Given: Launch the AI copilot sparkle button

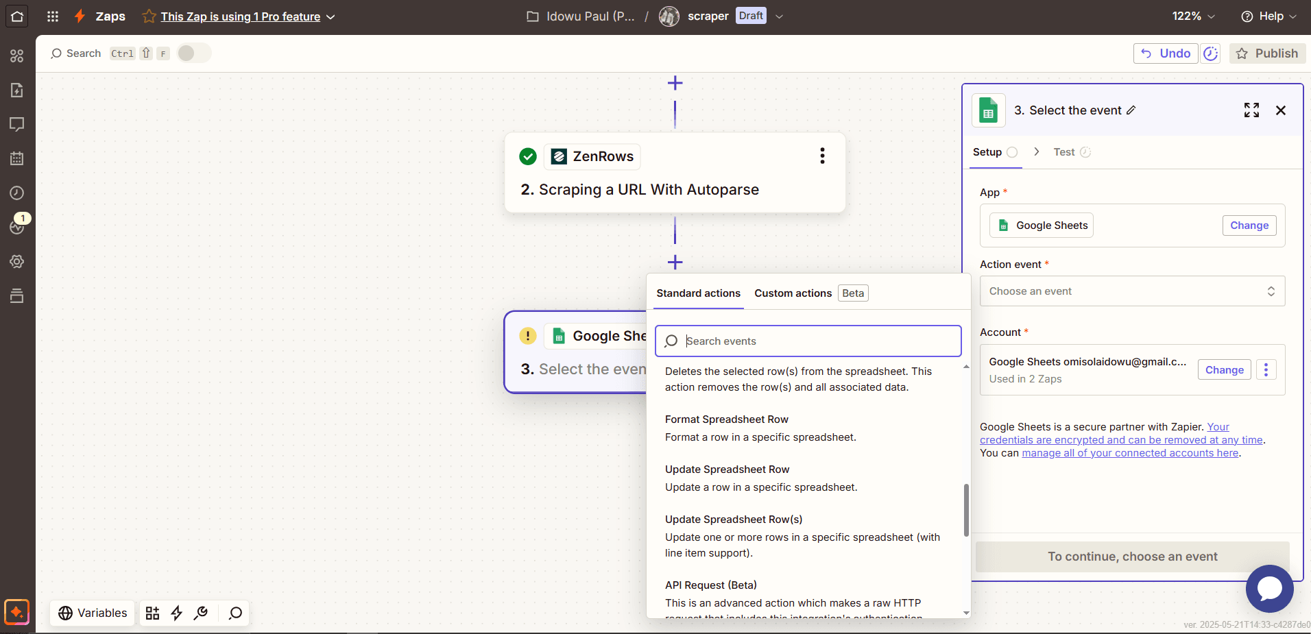Looking at the screenshot, I should tap(17, 612).
